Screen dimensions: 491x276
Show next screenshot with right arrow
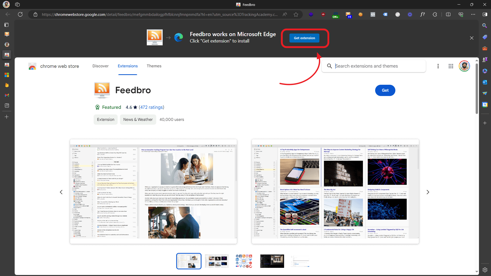pyautogui.click(x=428, y=192)
